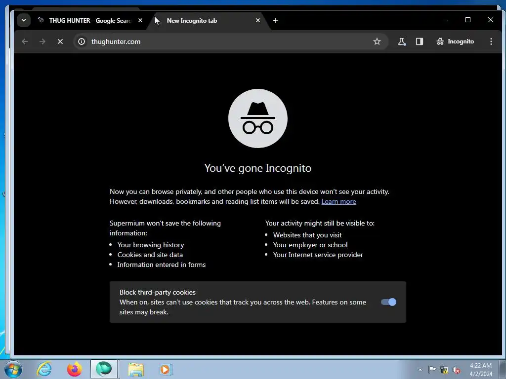Screen dimensions: 506x379
Task: Open the clock showing 4:22 AM
Action: pos(481,370)
